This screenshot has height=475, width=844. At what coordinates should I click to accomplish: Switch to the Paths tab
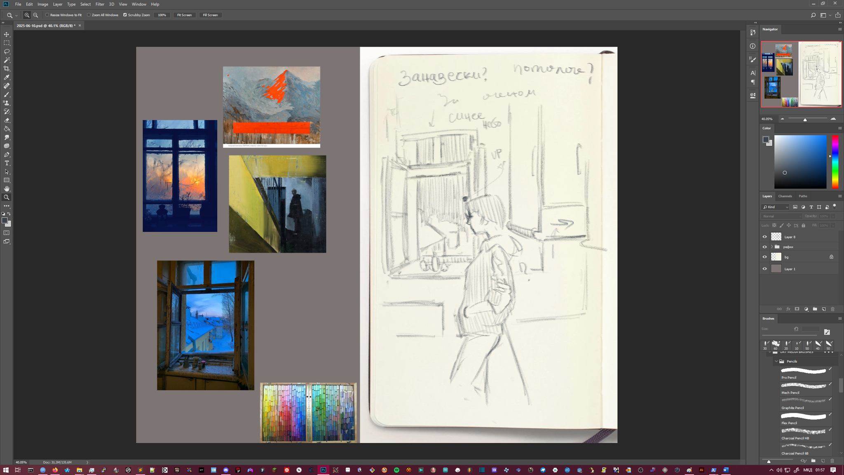[803, 196]
